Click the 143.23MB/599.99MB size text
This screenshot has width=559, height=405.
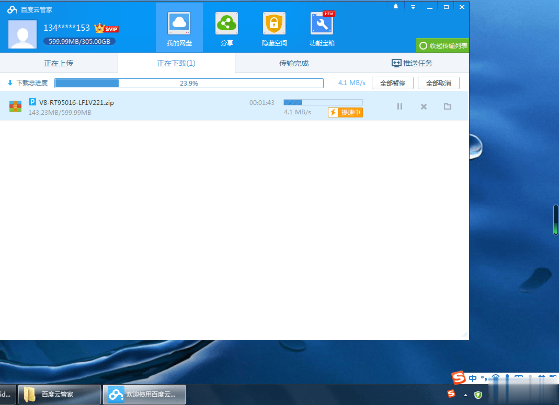pyautogui.click(x=60, y=112)
